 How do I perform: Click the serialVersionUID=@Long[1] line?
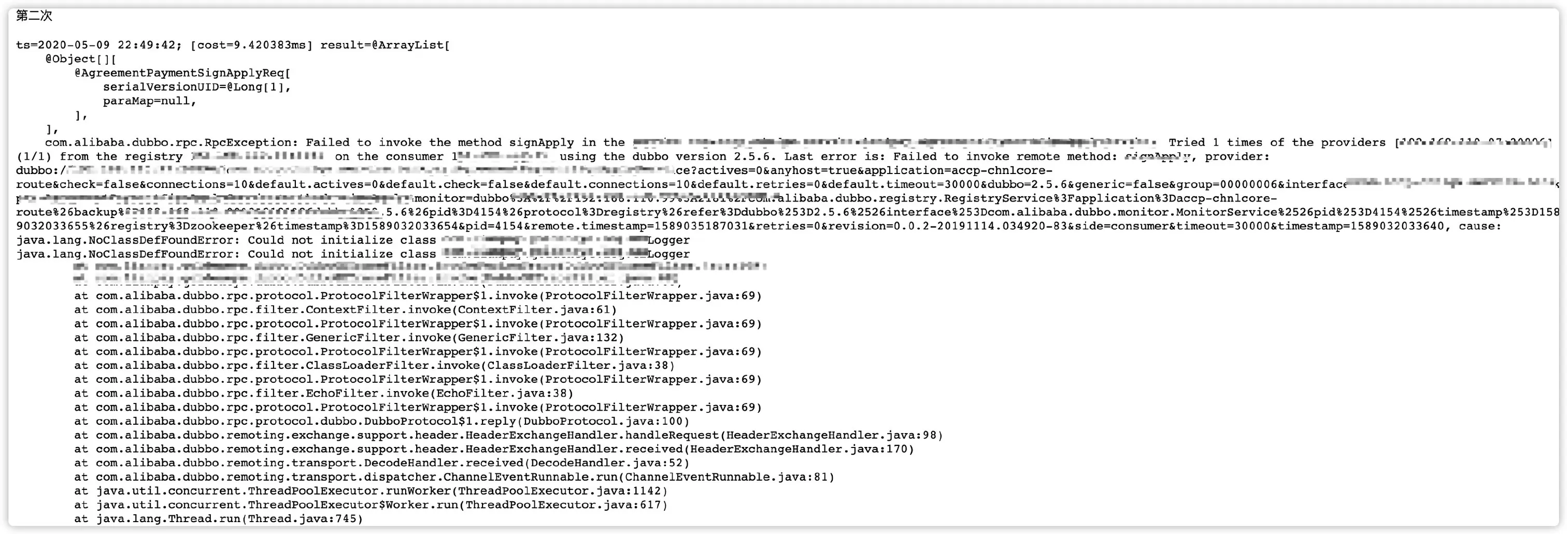[197, 87]
